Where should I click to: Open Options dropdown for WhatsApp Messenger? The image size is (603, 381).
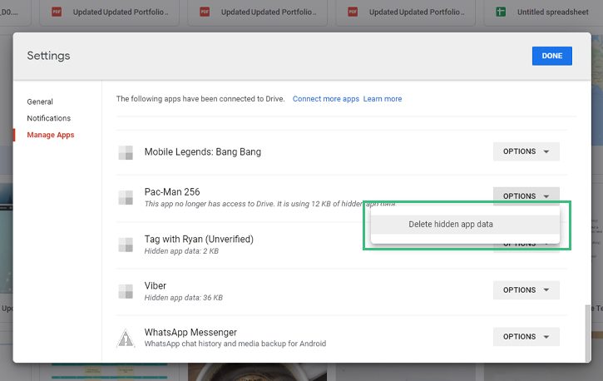pyautogui.click(x=526, y=337)
